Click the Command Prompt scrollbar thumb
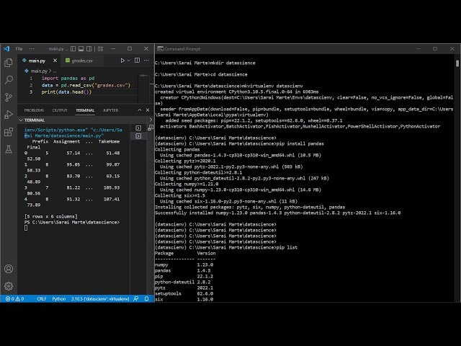The height and width of the screenshot is (346, 461). point(457,63)
